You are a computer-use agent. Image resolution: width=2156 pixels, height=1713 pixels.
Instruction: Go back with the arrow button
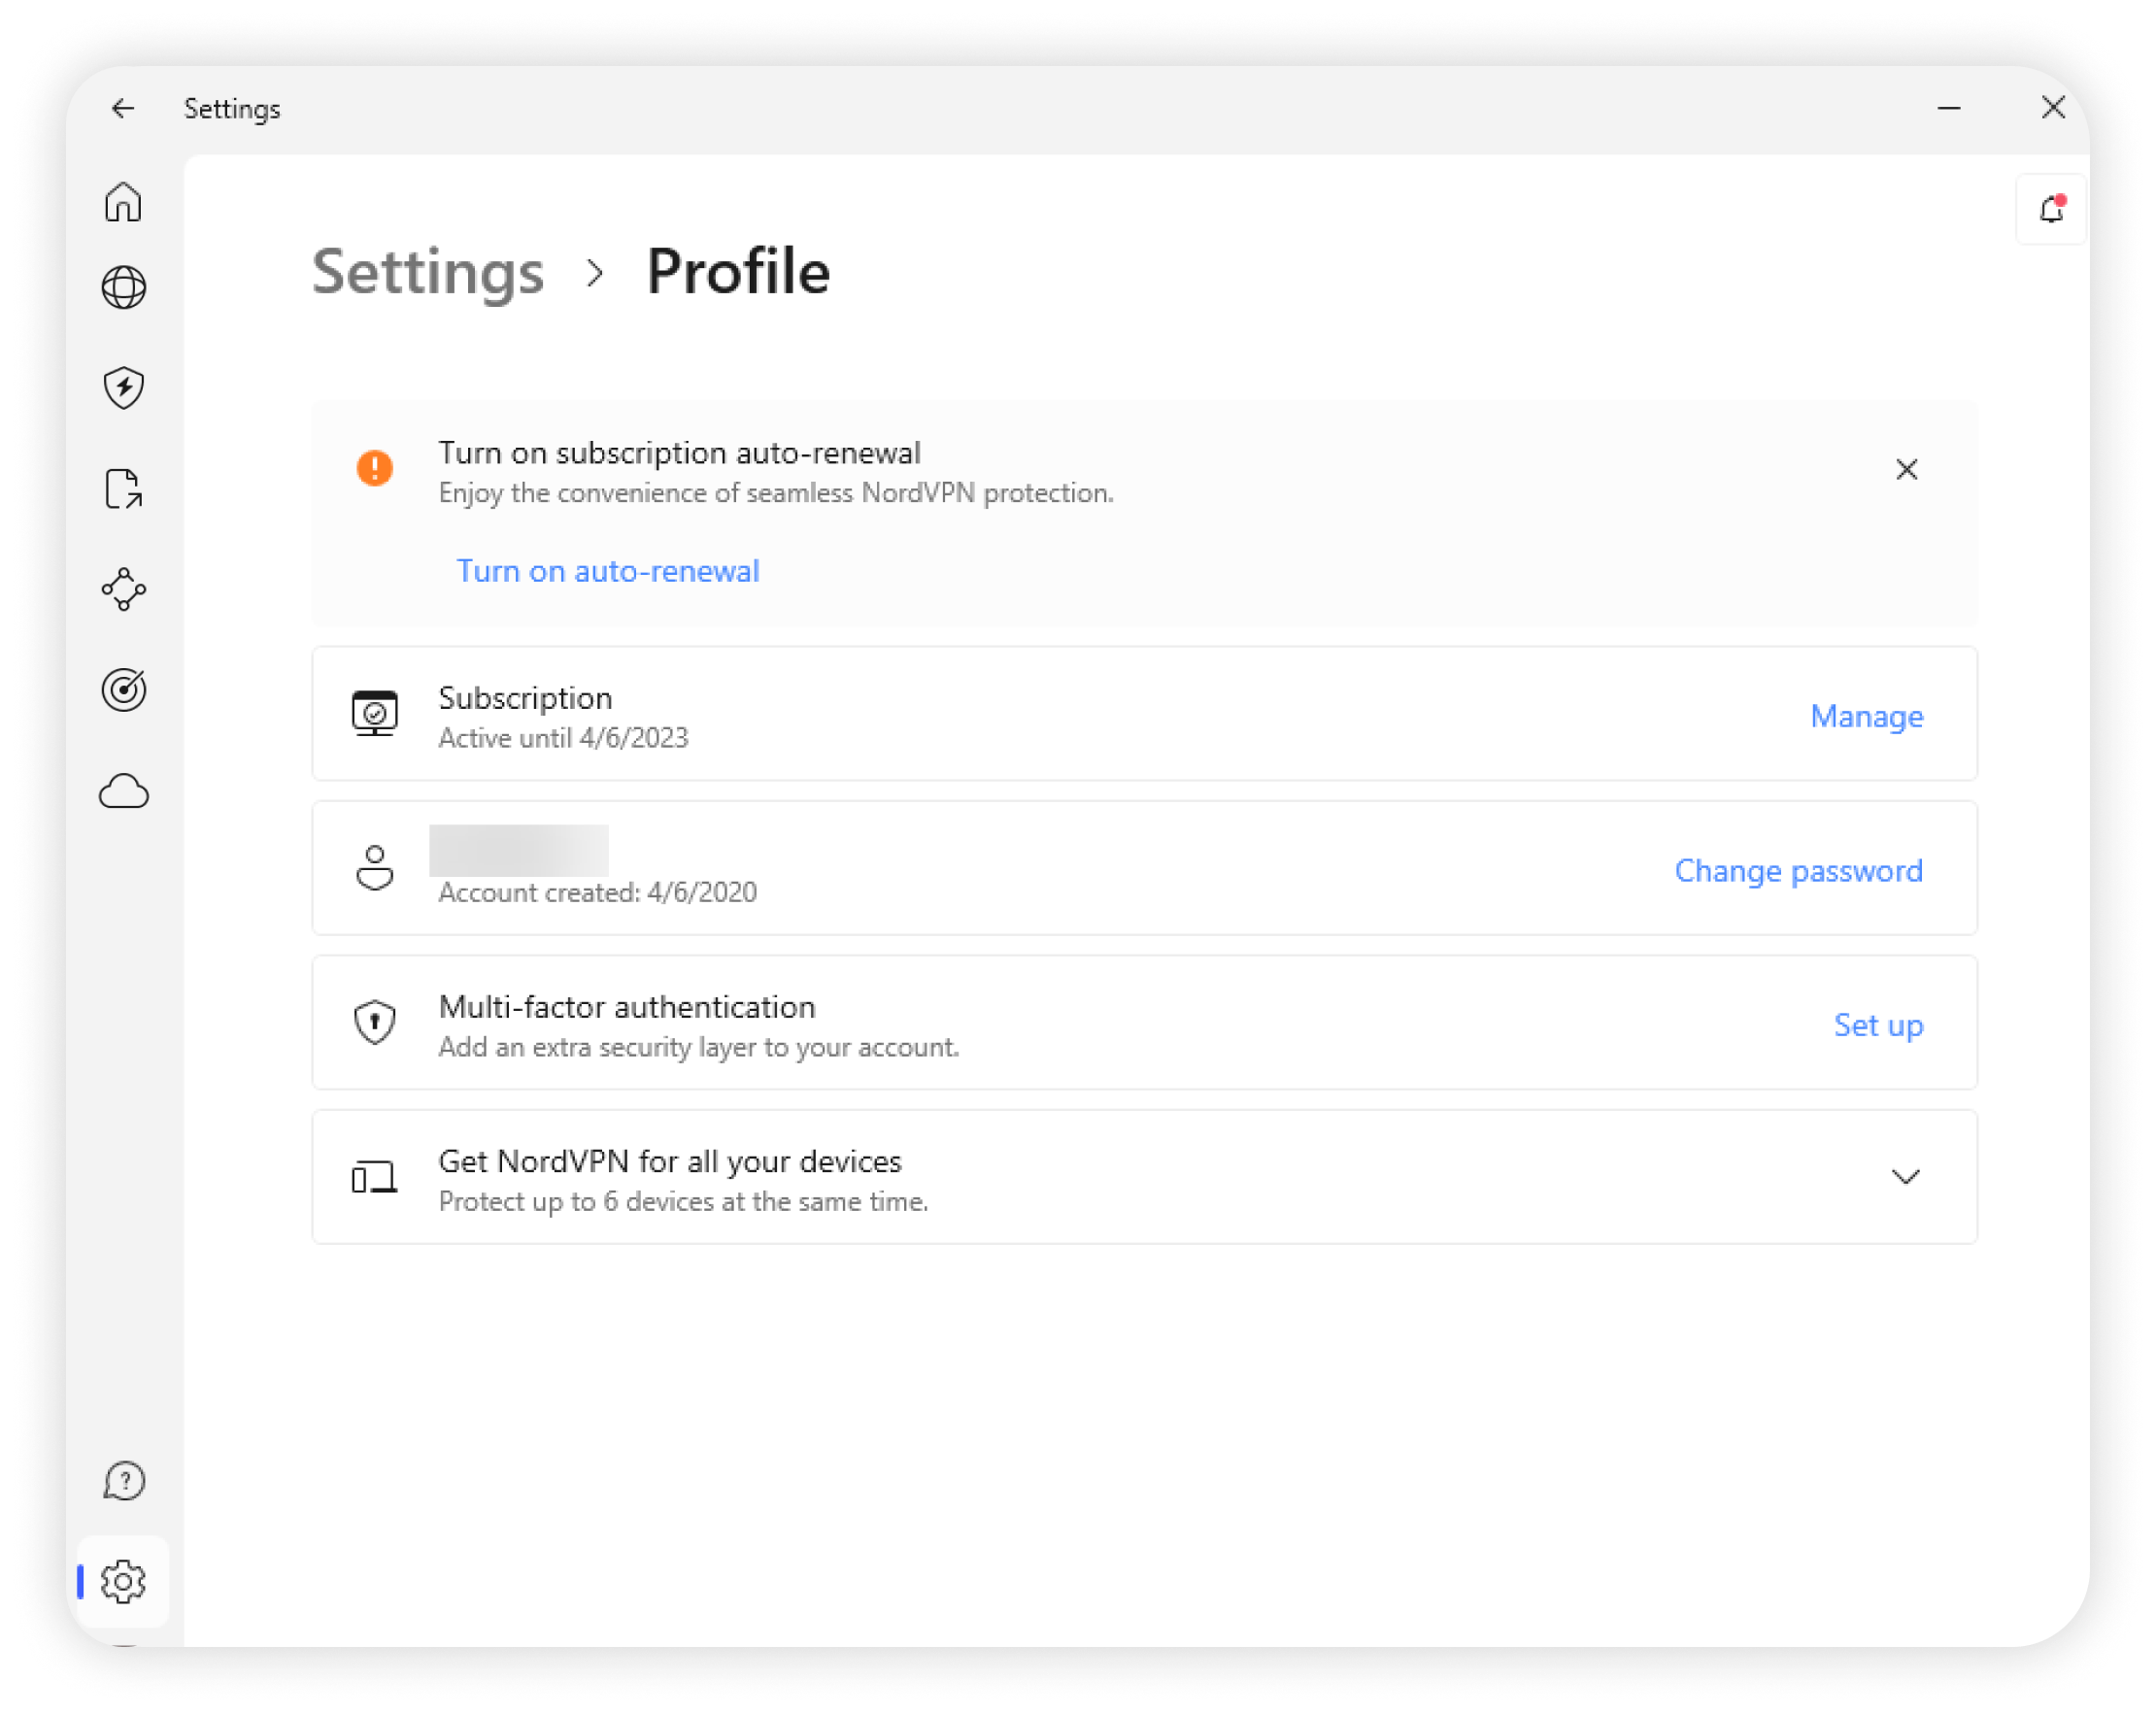click(122, 108)
